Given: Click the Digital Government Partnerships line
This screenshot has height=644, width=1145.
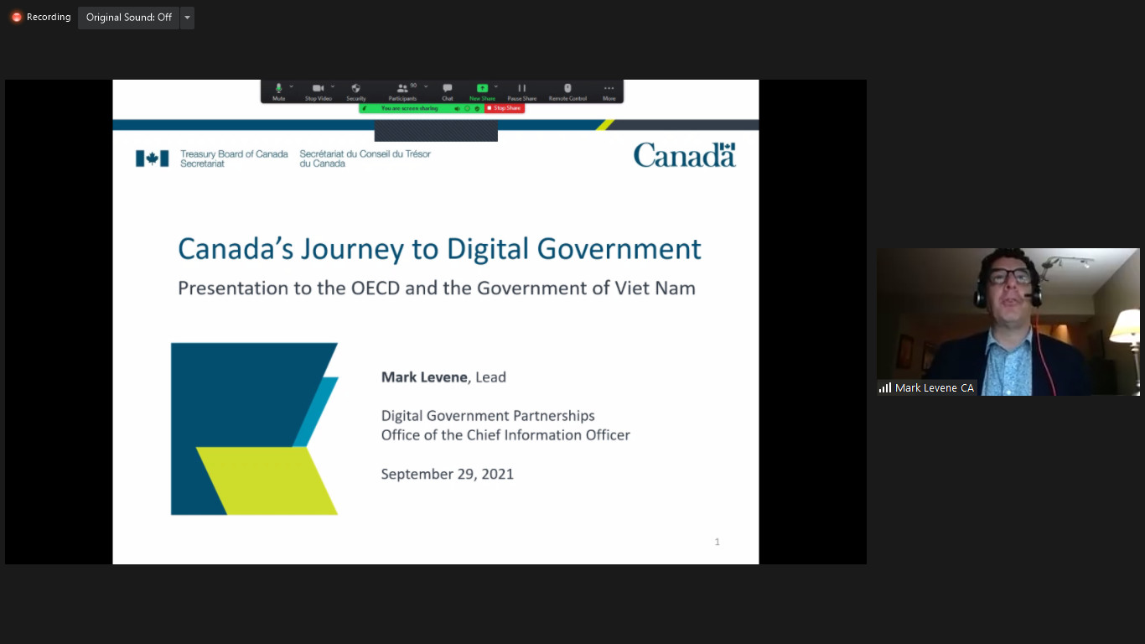Looking at the screenshot, I should tap(488, 416).
